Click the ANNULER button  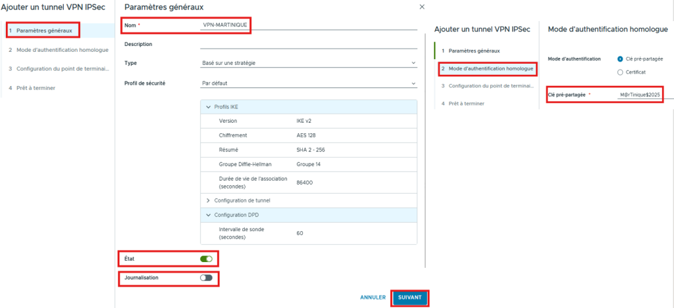tap(373, 297)
